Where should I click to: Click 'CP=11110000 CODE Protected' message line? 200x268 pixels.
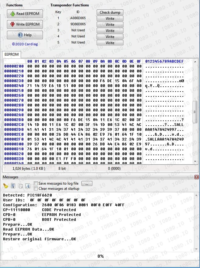click(40, 210)
